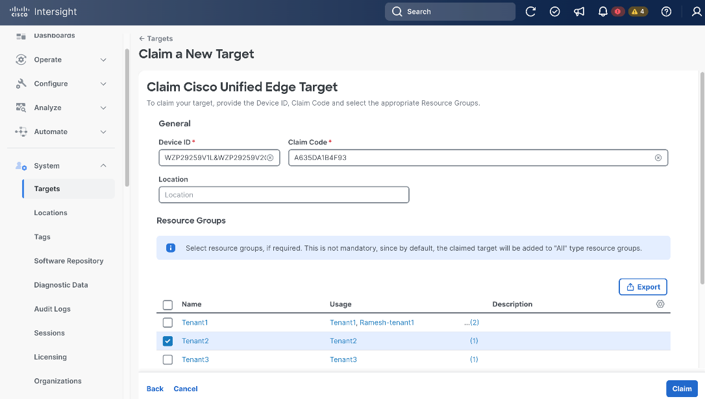Click the Operate sidebar icon
Viewport: 705px width, 399px height.
(x=21, y=60)
